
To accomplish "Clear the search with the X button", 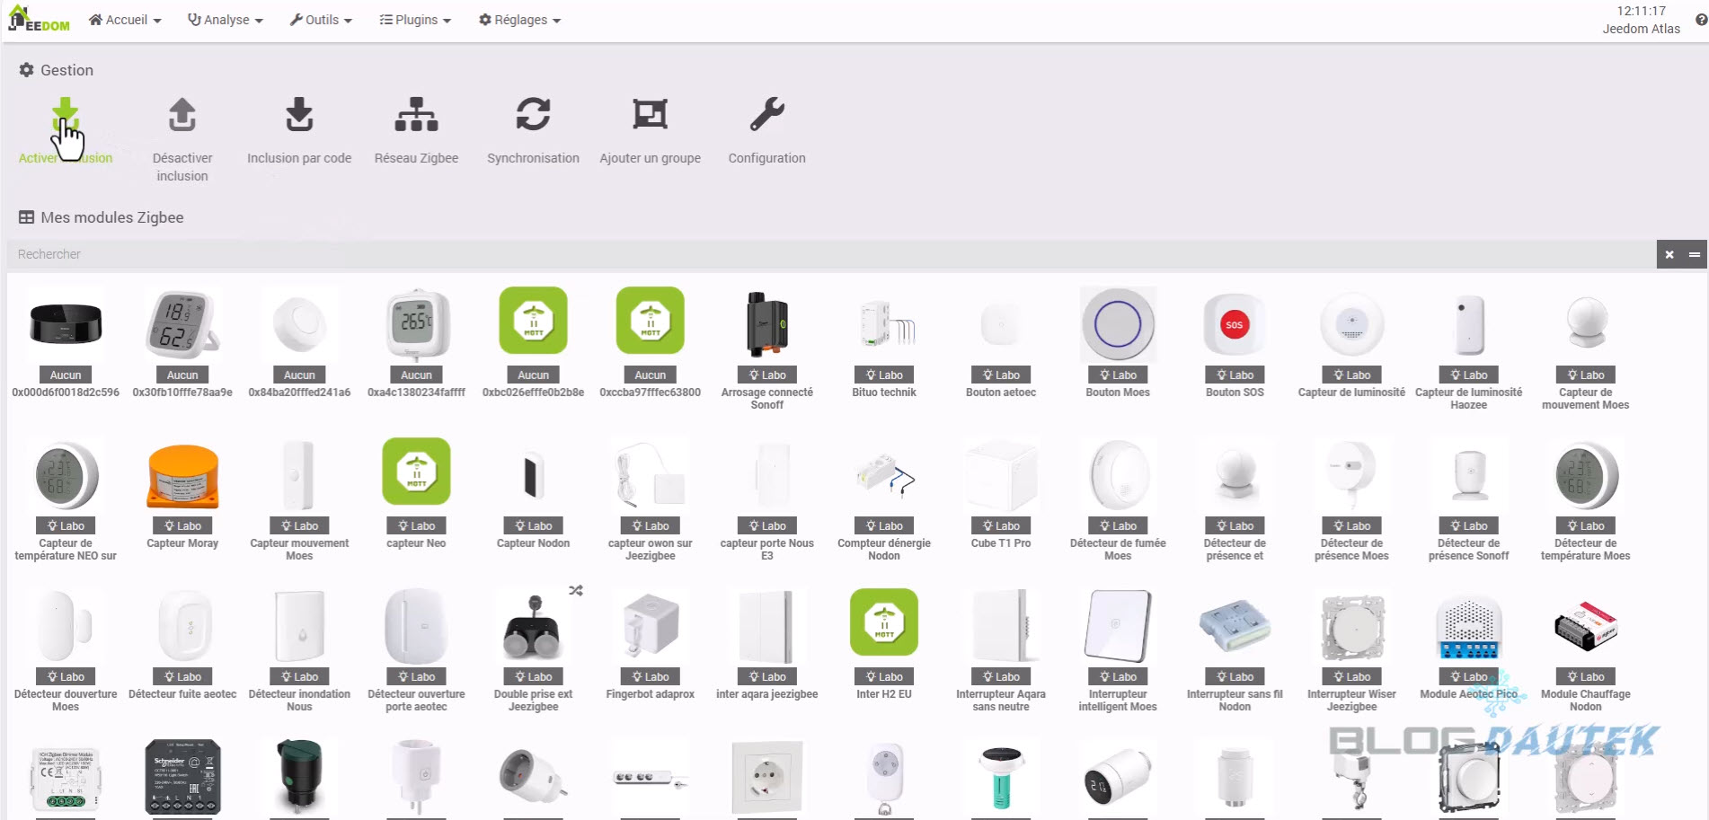I will click(1669, 254).
